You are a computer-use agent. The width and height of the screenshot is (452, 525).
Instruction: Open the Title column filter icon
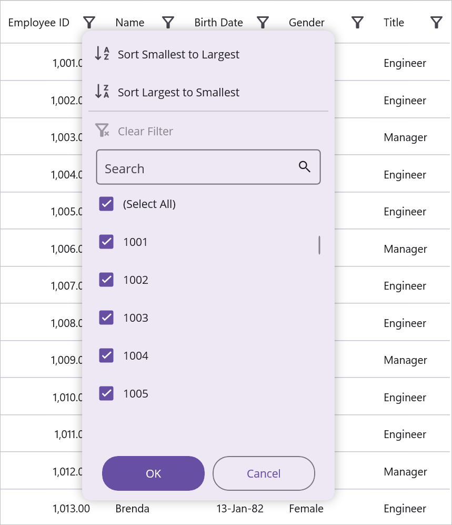[x=436, y=22]
